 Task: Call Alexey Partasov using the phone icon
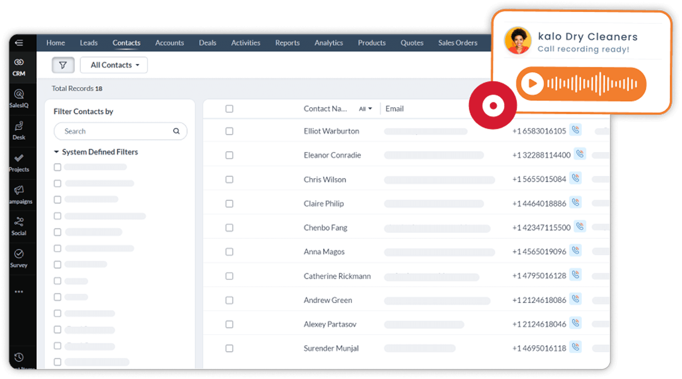pos(575,323)
